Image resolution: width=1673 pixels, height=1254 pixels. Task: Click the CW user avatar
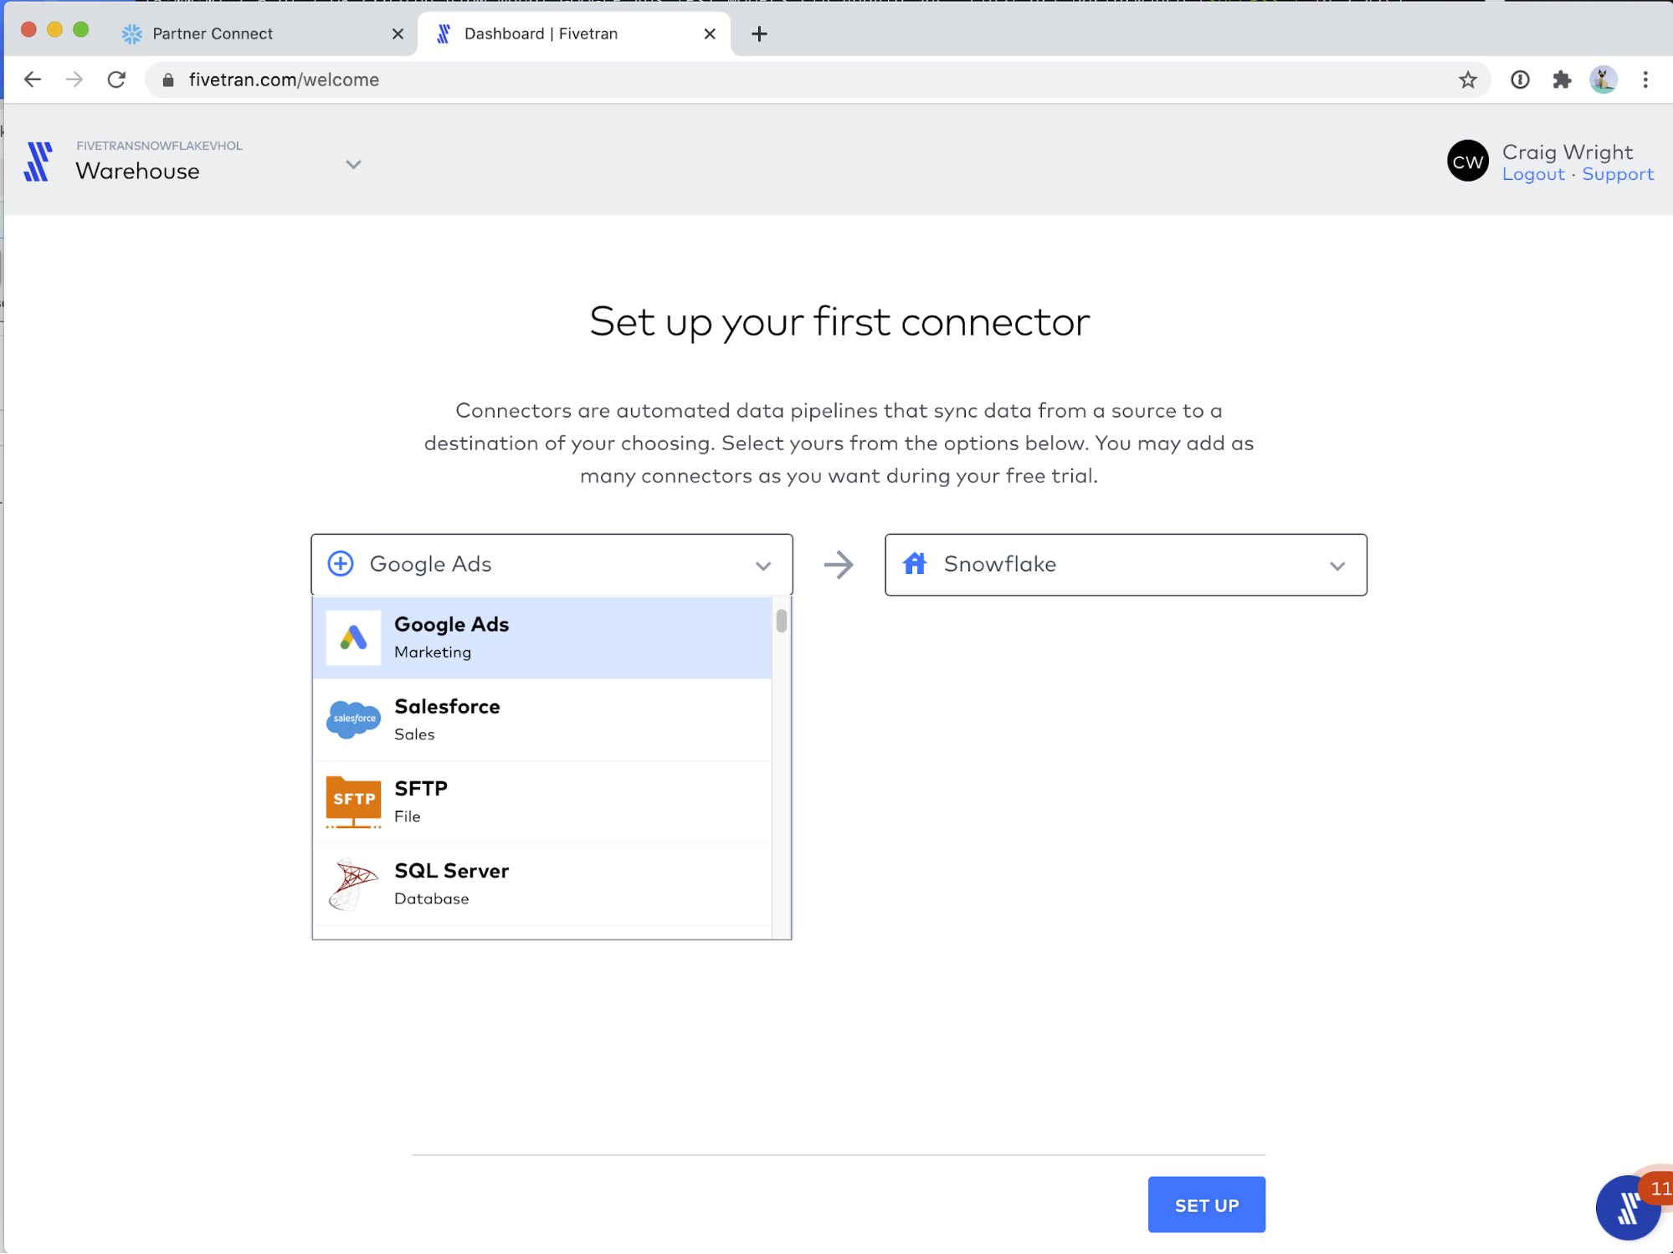1468,161
